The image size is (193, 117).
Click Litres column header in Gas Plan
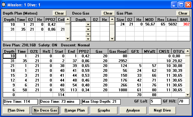coord(172,20)
